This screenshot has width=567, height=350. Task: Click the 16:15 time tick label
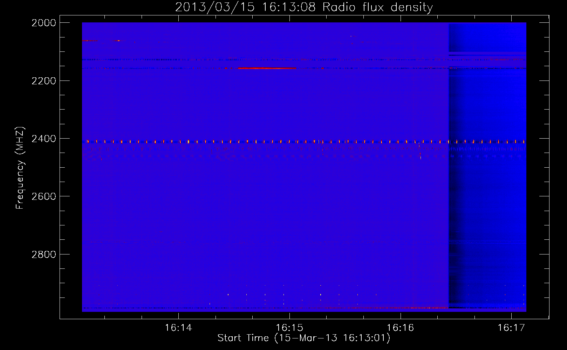pos(289,328)
